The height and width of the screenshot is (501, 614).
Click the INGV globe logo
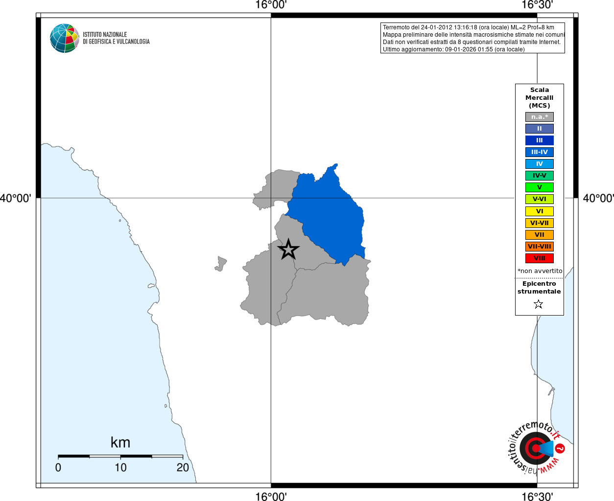[x=65, y=38]
